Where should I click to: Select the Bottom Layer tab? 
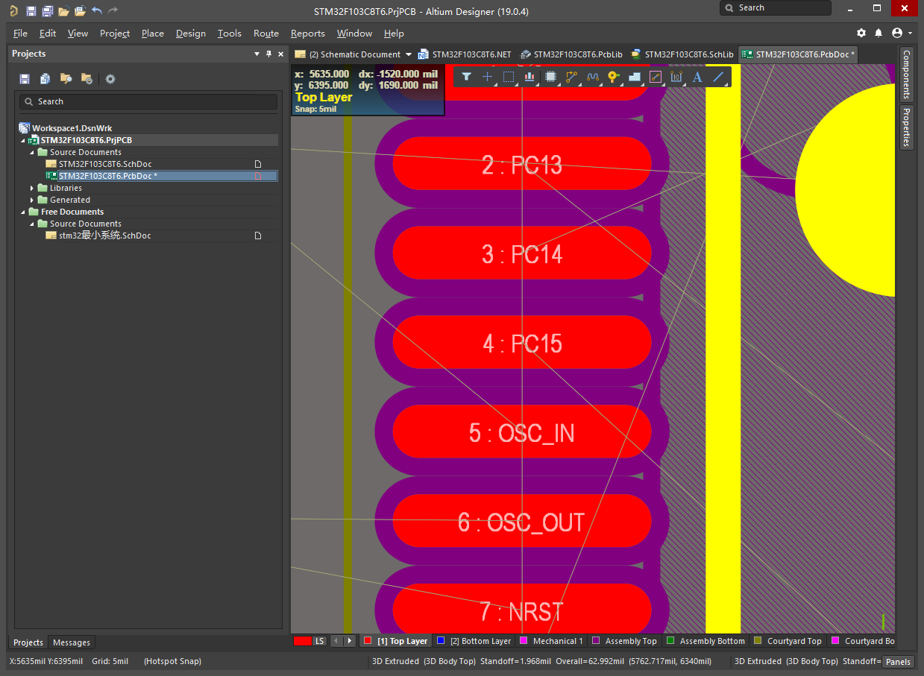[474, 641]
